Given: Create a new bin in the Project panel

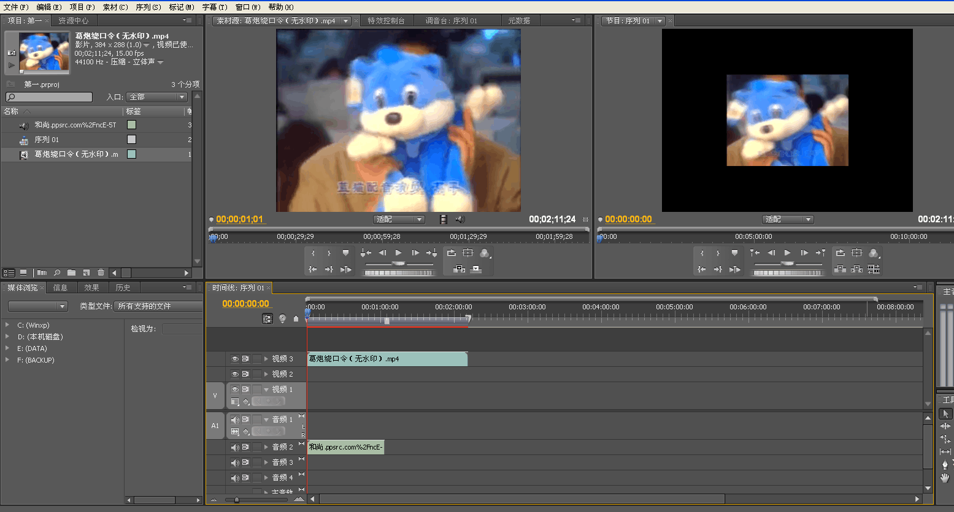Looking at the screenshot, I should point(72,273).
